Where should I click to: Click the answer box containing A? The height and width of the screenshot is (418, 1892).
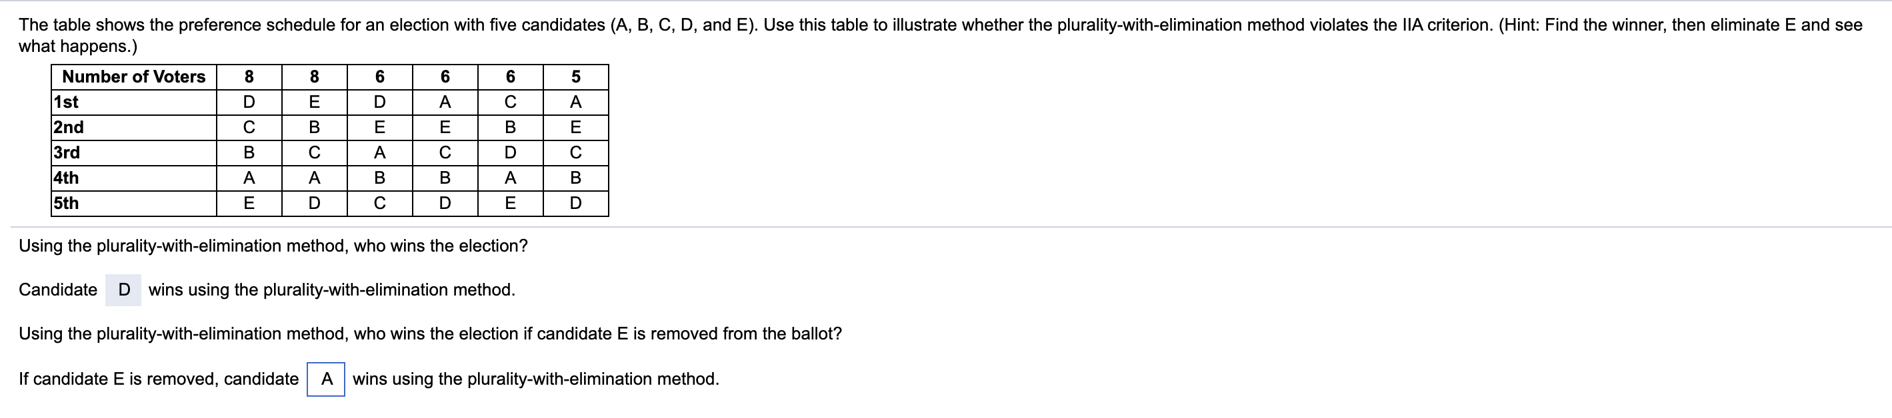pos(326,379)
